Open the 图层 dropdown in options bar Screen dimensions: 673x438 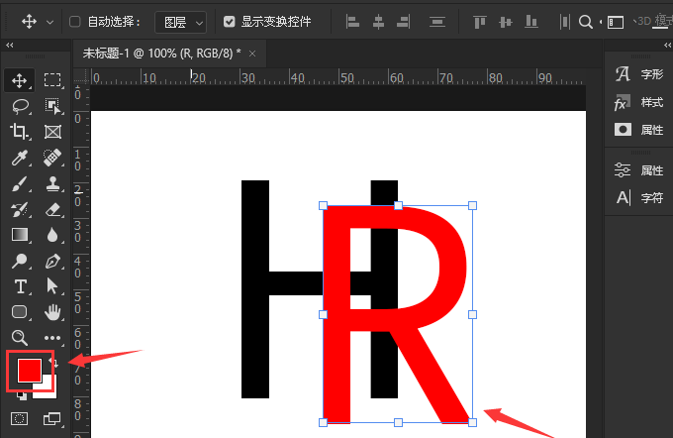pos(182,21)
